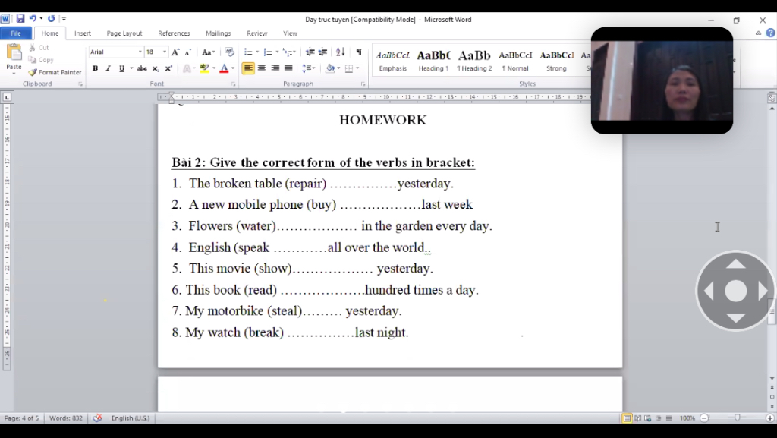Open Paragraph dialog launcher
Image resolution: width=777 pixels, height=438 pixels.
[x=363, y=84]
